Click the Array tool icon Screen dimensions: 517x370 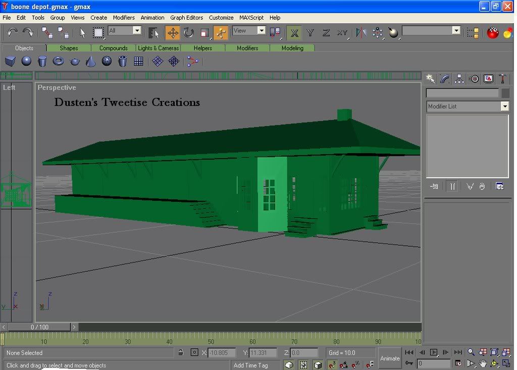(378, 33)
